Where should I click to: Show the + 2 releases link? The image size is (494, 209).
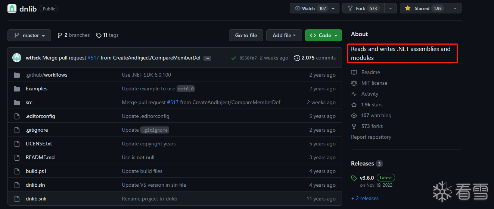click(x=365, y=198)
